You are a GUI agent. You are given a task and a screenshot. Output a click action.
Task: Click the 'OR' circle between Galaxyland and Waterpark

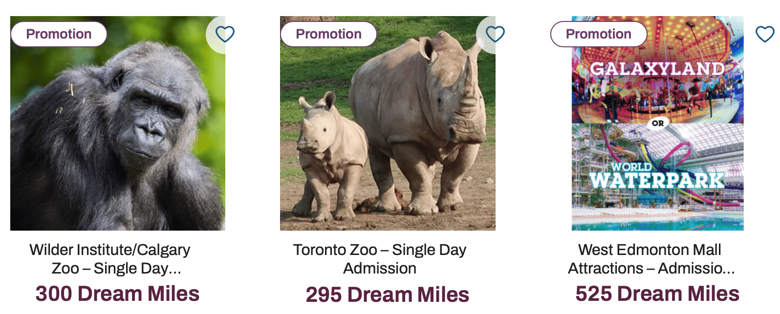click(658, 123)
